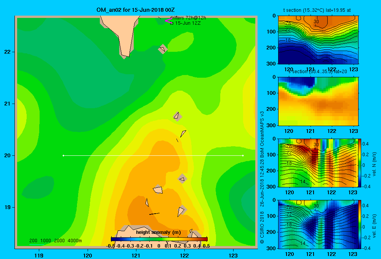The height and width of the screenshot is (259, 381).
Task: Click the 'vel. E (m/s)' axis label
Action: (375, 225)
